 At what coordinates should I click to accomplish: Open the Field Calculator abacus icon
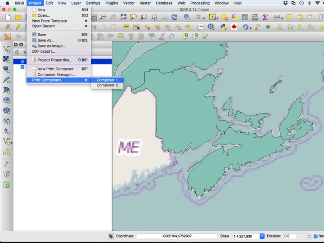[x=255, y=17]
